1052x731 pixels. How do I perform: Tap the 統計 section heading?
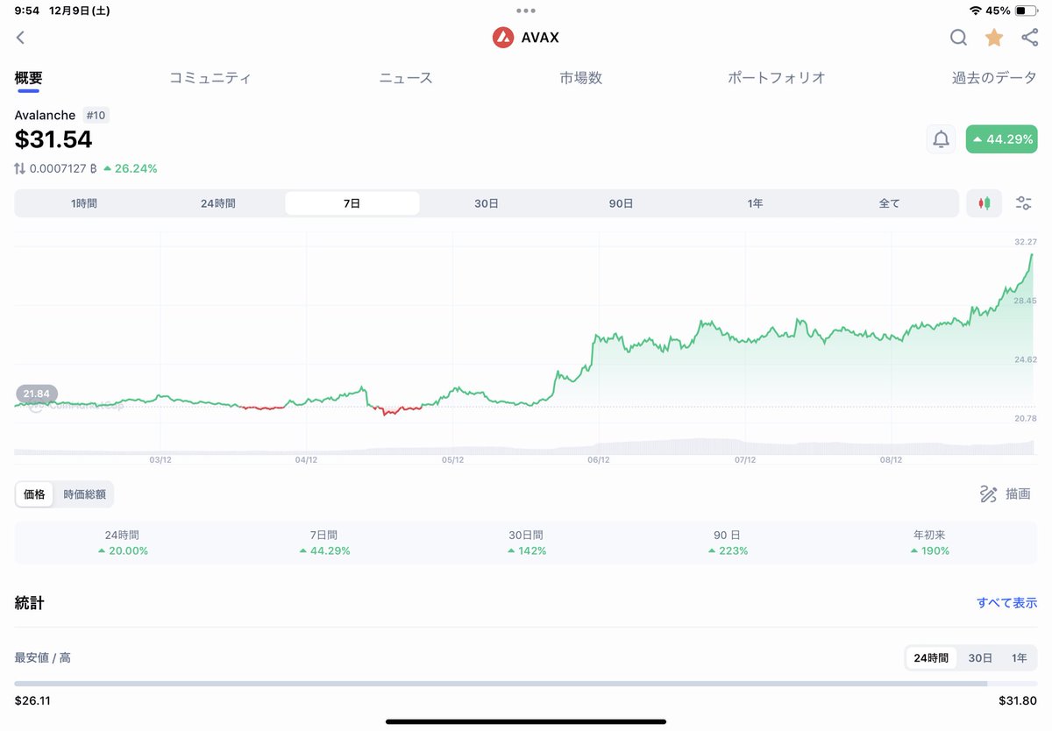pos(29,603)
